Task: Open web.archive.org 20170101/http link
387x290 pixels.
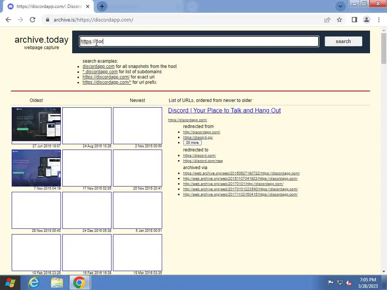Action: tap(233, 184)
